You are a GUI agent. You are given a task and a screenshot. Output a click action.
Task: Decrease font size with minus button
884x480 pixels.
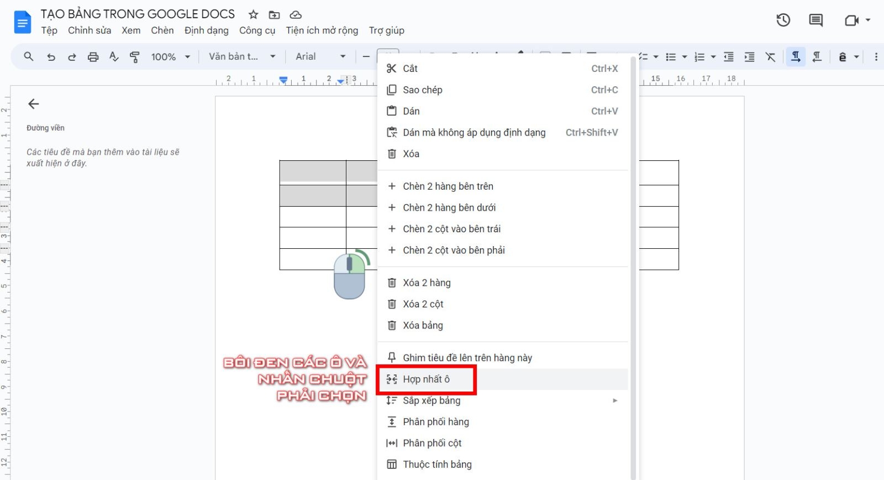[366, 56]
